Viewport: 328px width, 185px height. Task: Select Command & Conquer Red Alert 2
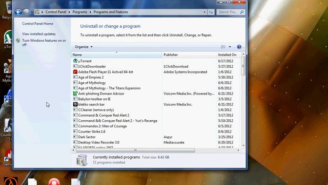(x=104, y=115)
